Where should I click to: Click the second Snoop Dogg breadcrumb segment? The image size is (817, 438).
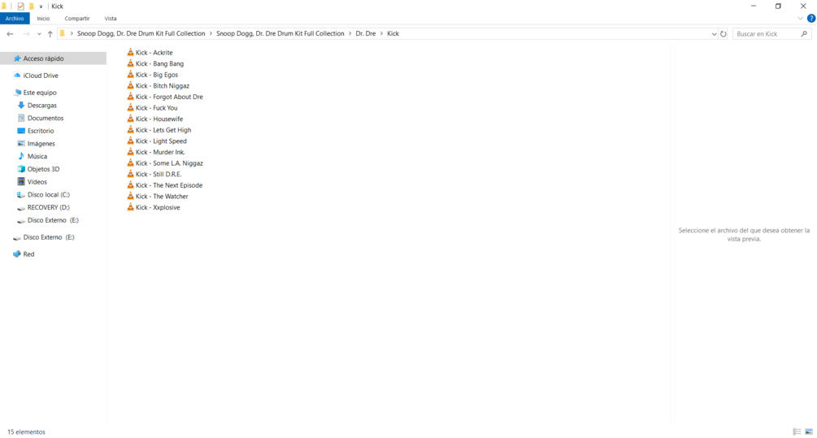click(x=280, y=33)
